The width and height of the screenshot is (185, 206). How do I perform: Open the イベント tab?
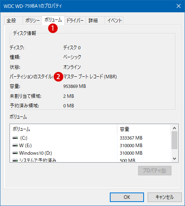tap(114, 20)
